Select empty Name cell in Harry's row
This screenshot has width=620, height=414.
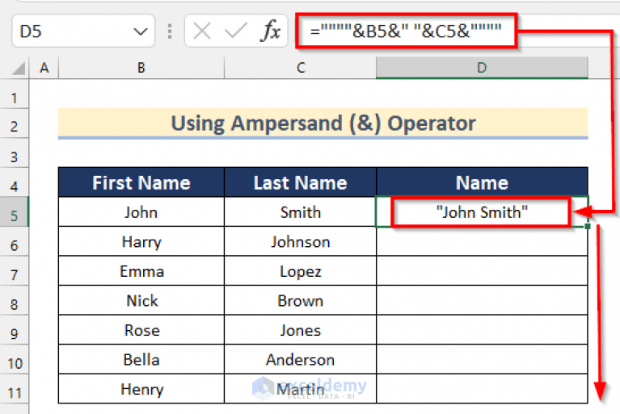482,241
